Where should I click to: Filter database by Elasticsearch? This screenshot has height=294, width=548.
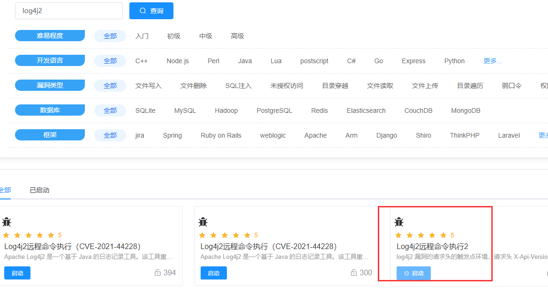click(x=366, y=110)
